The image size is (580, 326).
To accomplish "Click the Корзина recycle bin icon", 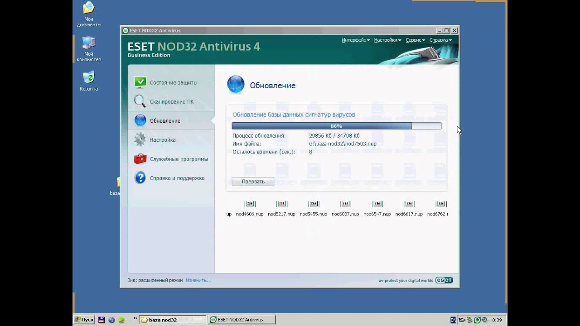I will [x=89, y=77].
